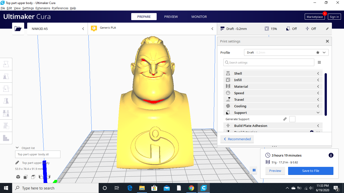Collapse the Support settings category
Image resolution: width=344 pixels, height=193 pixels.
[x=273, y=113]
